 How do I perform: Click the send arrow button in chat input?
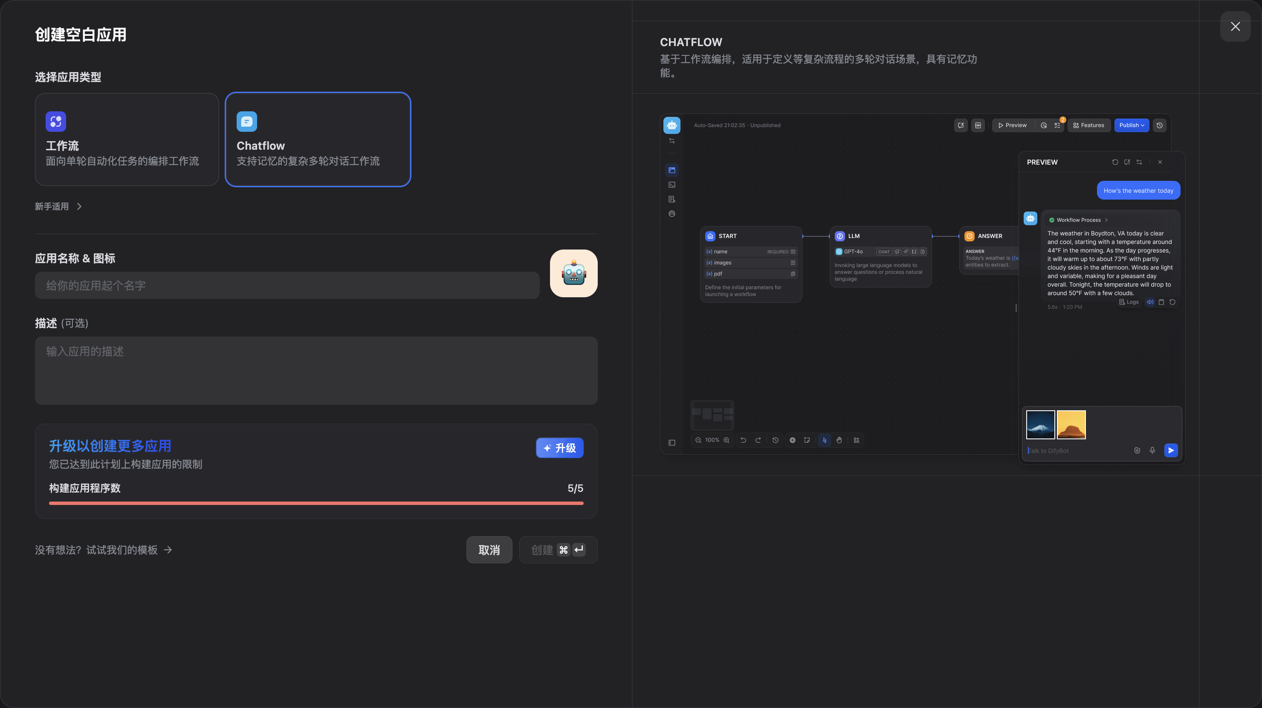(x=1170, y=450)
